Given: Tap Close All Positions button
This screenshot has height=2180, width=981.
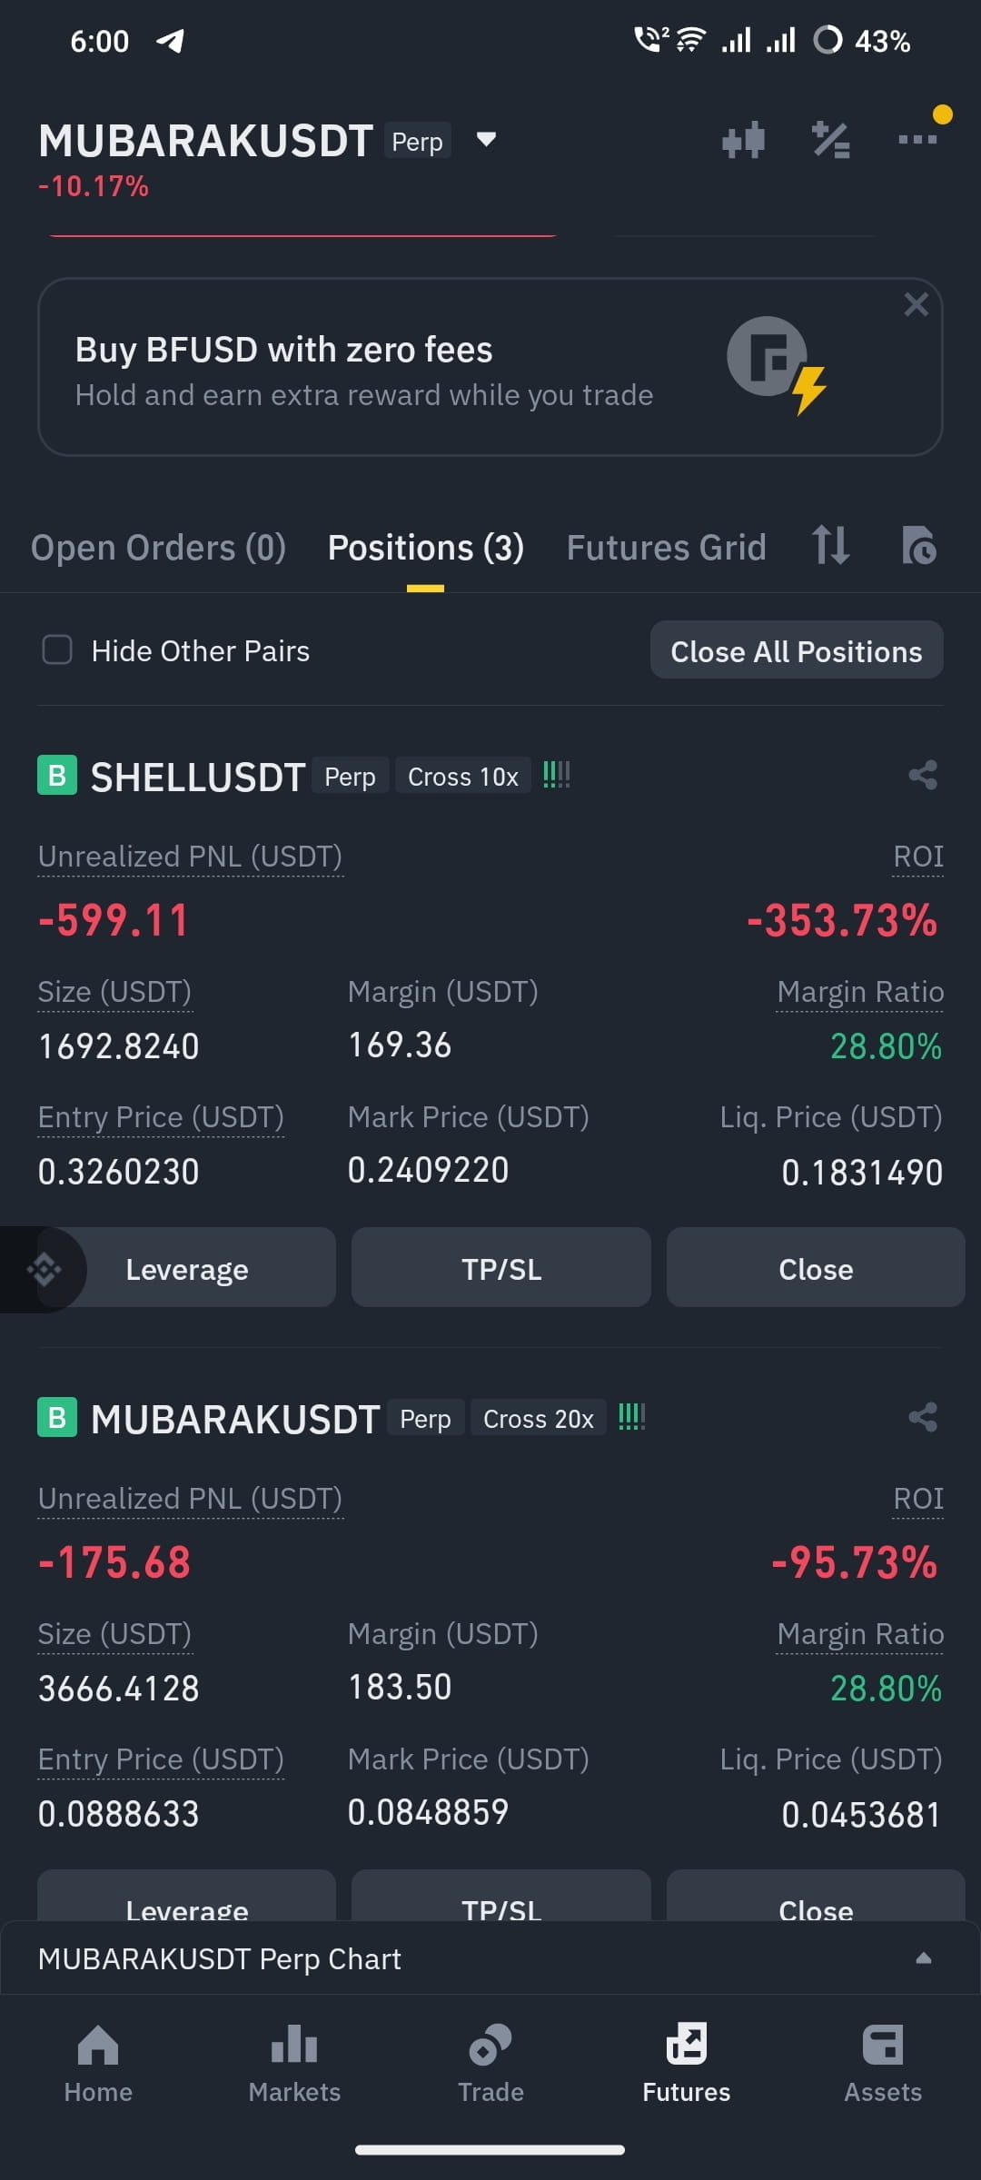Looking at the screenshot, I should click(x=797, y=650).
